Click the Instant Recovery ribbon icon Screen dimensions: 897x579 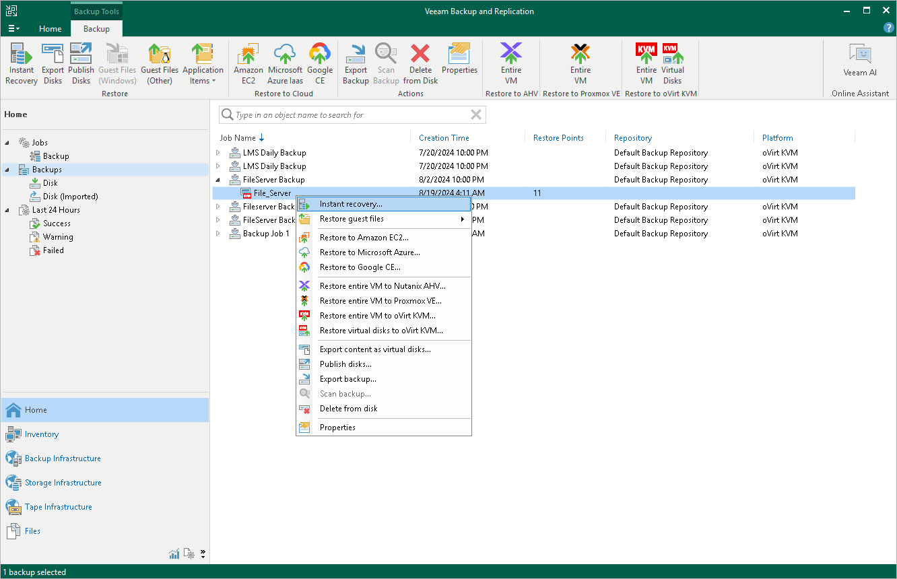[22, 64]
